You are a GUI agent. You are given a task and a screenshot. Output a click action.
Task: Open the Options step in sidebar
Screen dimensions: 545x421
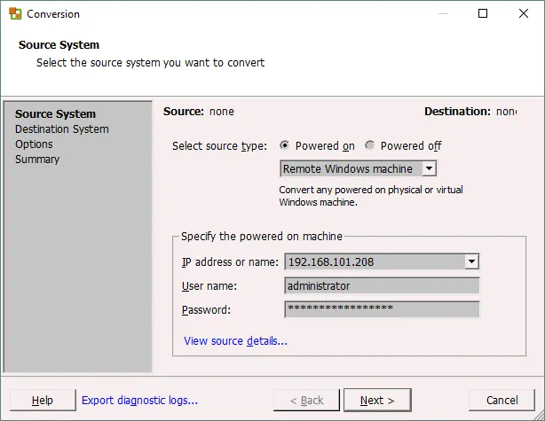(x=34, y=144)
